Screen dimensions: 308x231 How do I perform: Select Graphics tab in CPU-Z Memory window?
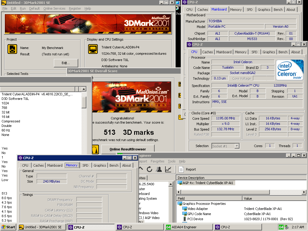(x=100, y=165)
